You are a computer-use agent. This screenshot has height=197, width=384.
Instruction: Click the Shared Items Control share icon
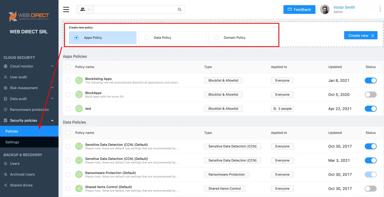(x=79, y=189)
